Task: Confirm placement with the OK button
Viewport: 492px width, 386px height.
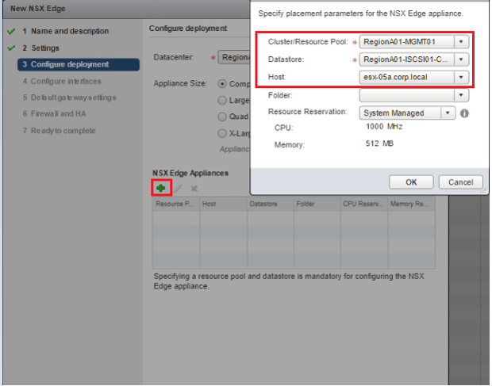Action: [411, 182]
